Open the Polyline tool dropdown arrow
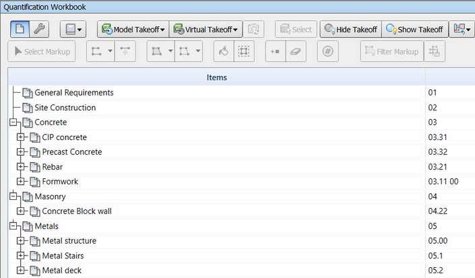The height and width of the screenshot is (278, 475). (x=110, y=51)
